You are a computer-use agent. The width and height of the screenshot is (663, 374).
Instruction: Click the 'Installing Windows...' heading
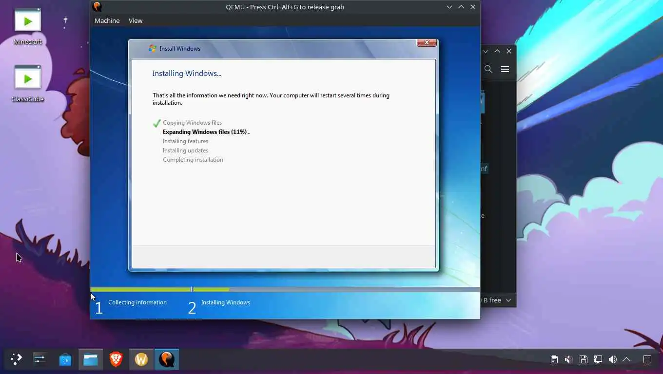(x=187, y=74)
